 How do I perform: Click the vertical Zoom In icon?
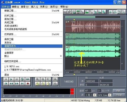55,79
